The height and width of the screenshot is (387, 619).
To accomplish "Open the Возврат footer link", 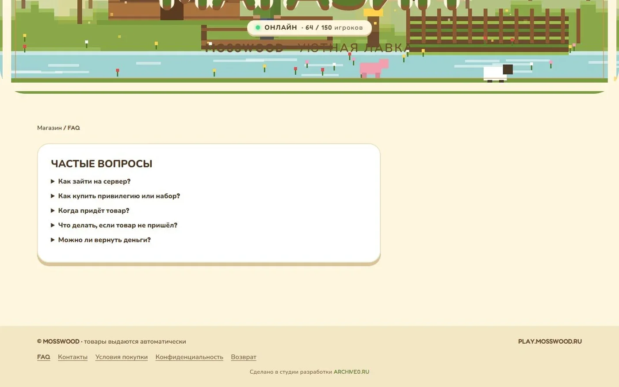I will [244, 357].
